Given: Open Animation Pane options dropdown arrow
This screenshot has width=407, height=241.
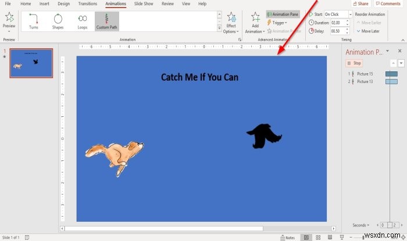Looking at the screenshot, I should click(388, 51).
